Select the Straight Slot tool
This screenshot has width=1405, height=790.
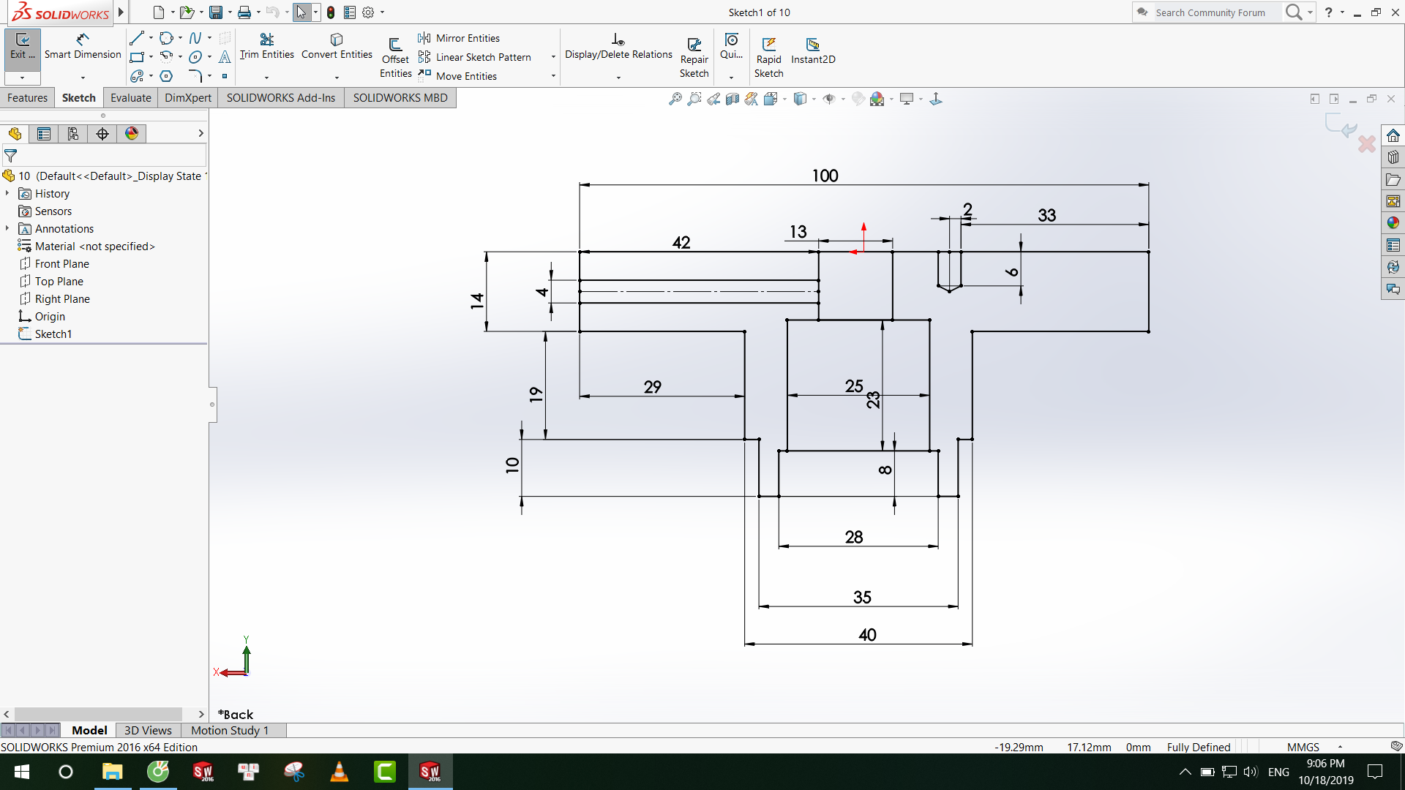(x=137, y=76)
